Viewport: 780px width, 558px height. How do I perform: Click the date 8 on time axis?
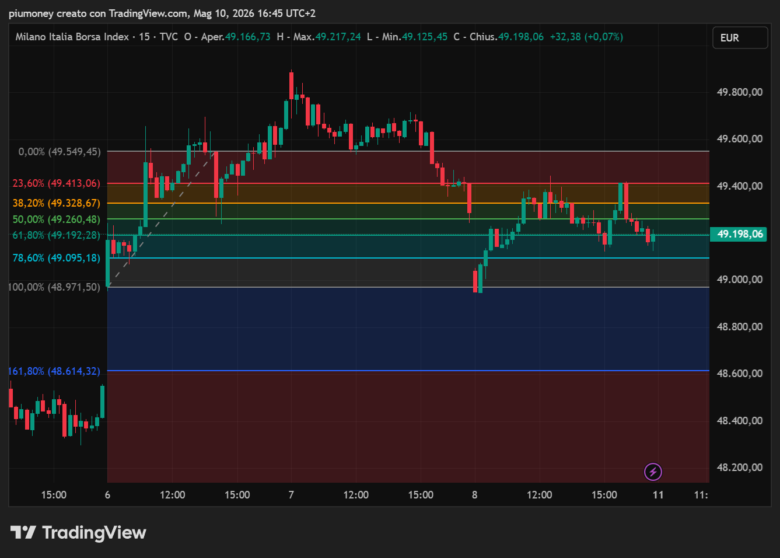pos(474,495)
